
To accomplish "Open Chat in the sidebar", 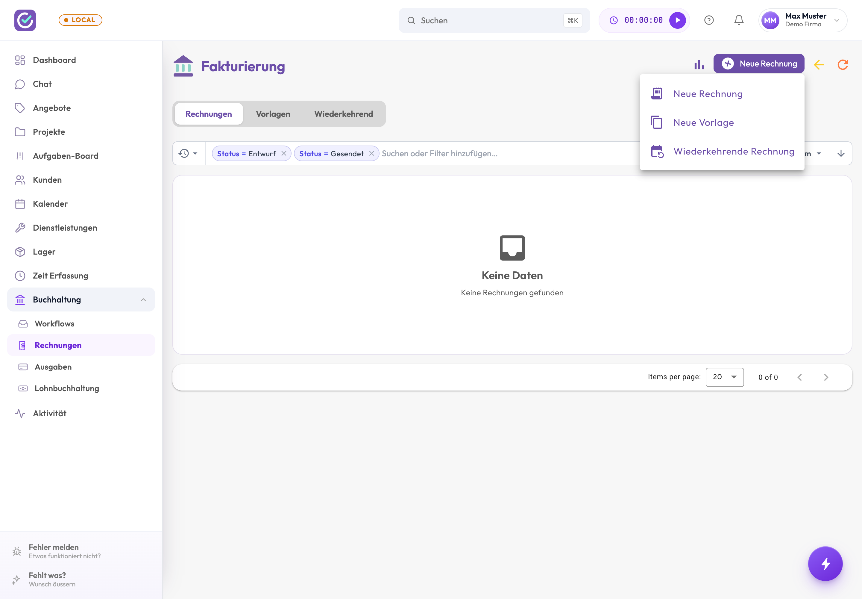I will point(81,84).
